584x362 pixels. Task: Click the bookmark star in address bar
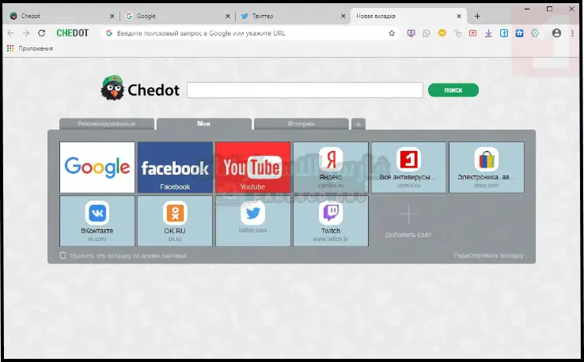(392, 33)
